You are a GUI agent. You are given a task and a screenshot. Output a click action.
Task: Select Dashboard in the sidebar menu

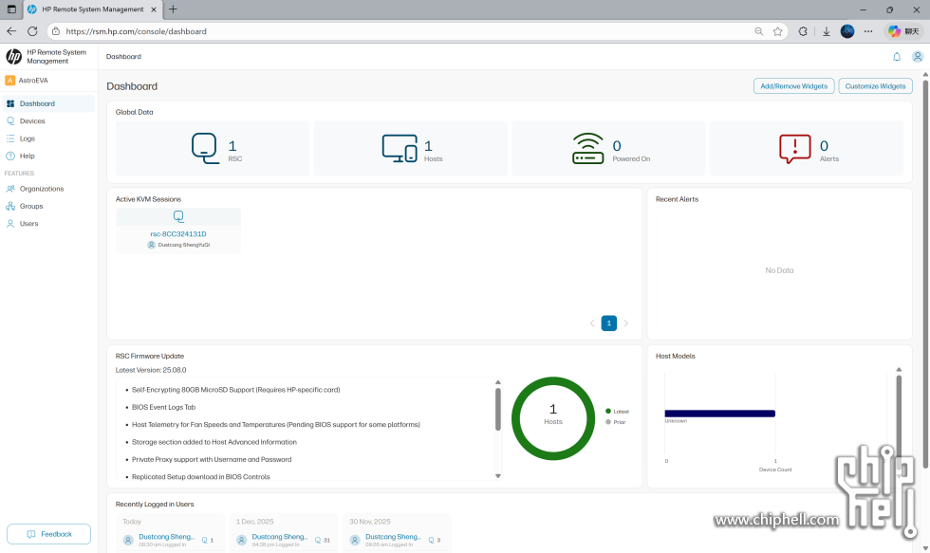click(x=40, y=103)
